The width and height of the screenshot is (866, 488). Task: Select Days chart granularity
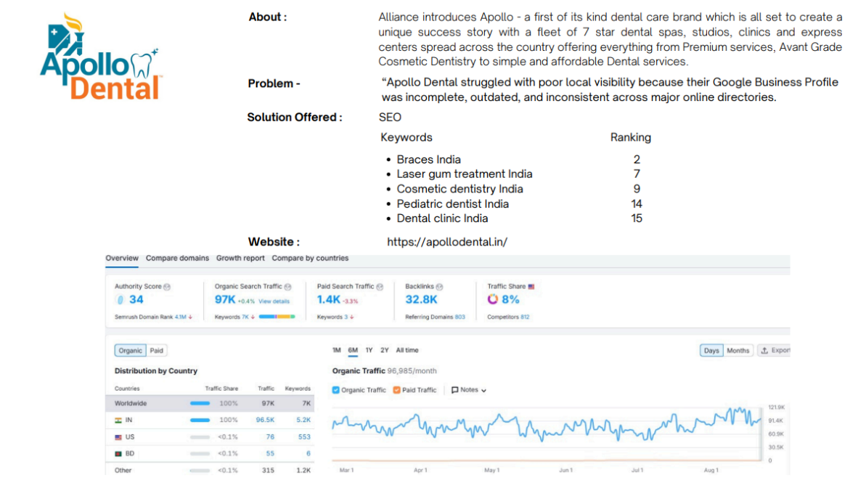[711, 351]
